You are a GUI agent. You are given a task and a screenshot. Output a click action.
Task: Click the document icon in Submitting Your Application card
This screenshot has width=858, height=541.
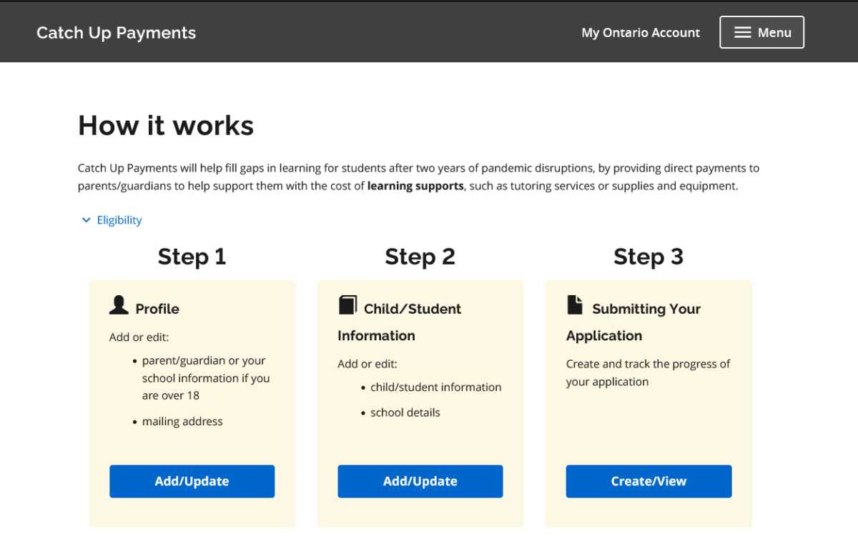pos(576,304)
